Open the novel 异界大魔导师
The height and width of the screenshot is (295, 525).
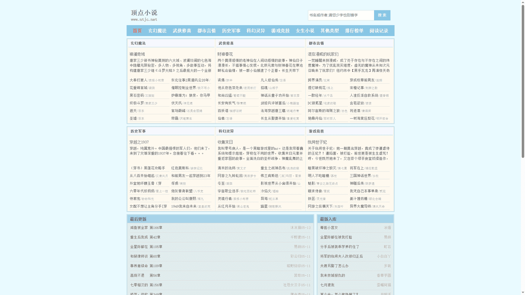361,206
